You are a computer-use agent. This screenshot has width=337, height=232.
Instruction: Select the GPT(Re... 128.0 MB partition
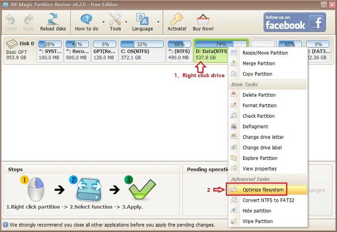tap(104, 50)
